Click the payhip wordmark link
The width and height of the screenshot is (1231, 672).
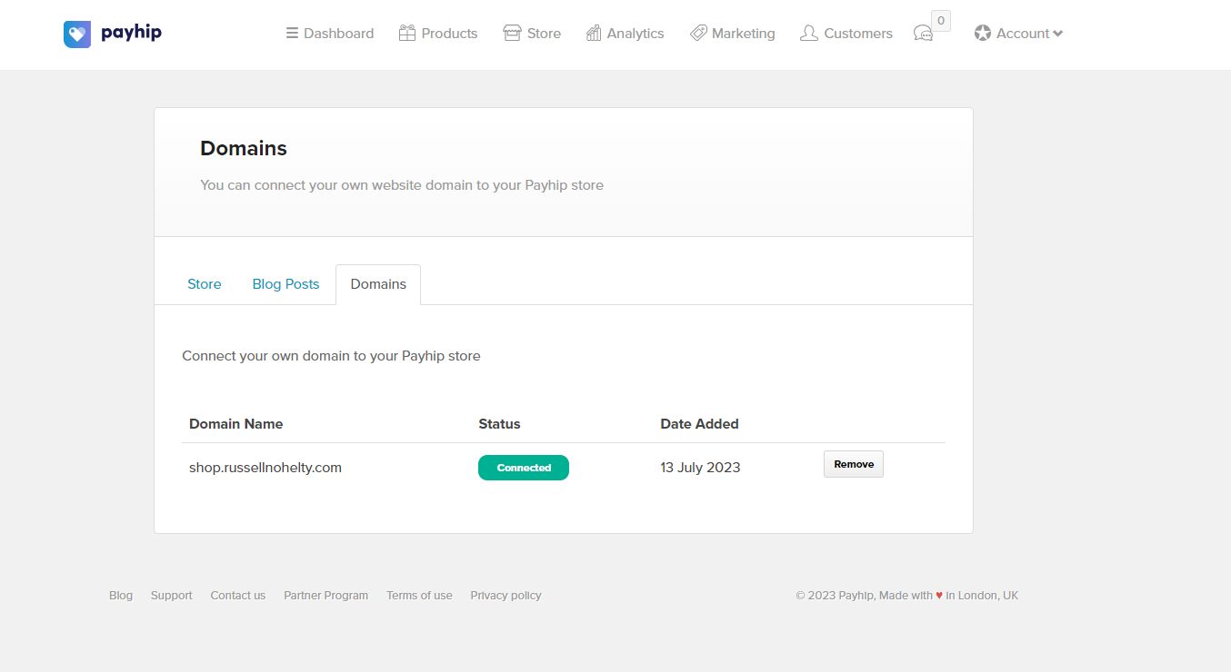point(131,34)
